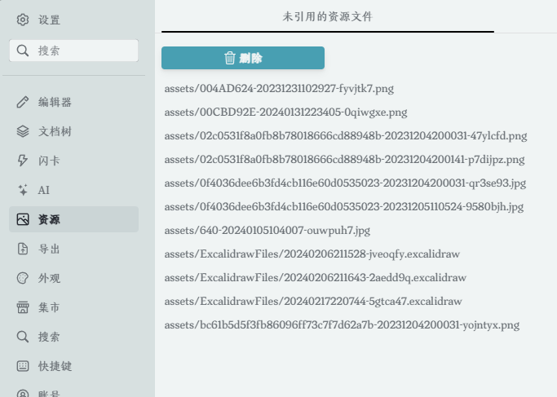Click the image icon for 资源
The image size is (557, 397).
point(23,219)
